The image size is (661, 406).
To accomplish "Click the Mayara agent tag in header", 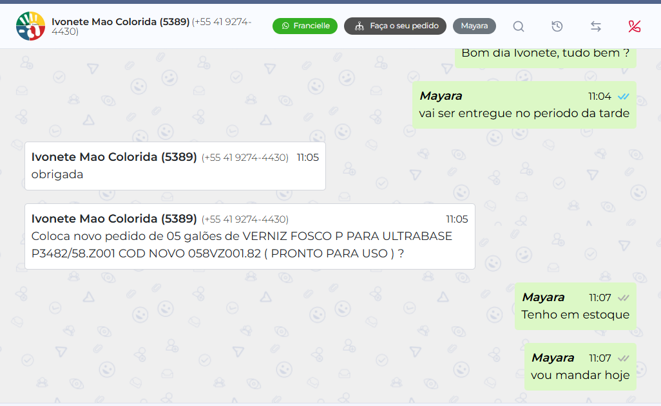I will tap(474, 26).
